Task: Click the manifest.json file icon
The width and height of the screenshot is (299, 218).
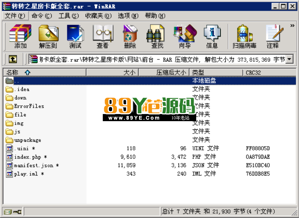Action: click(9, 165)
